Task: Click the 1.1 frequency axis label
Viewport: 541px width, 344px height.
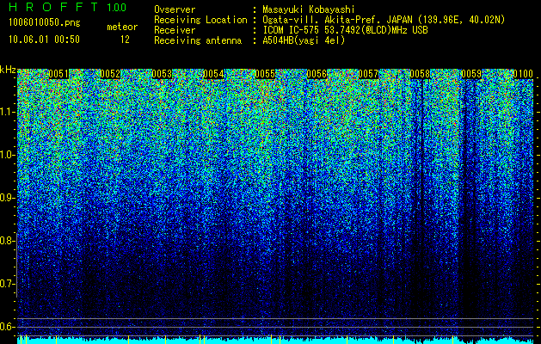Action: 8,112
